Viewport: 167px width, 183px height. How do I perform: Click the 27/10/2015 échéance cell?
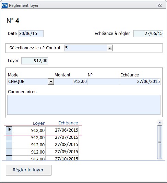click(62, 158)
